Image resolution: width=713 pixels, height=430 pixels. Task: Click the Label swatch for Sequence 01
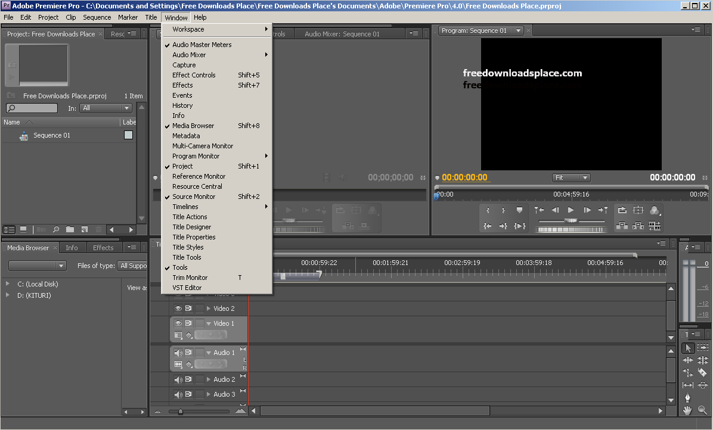coord(128,135)
